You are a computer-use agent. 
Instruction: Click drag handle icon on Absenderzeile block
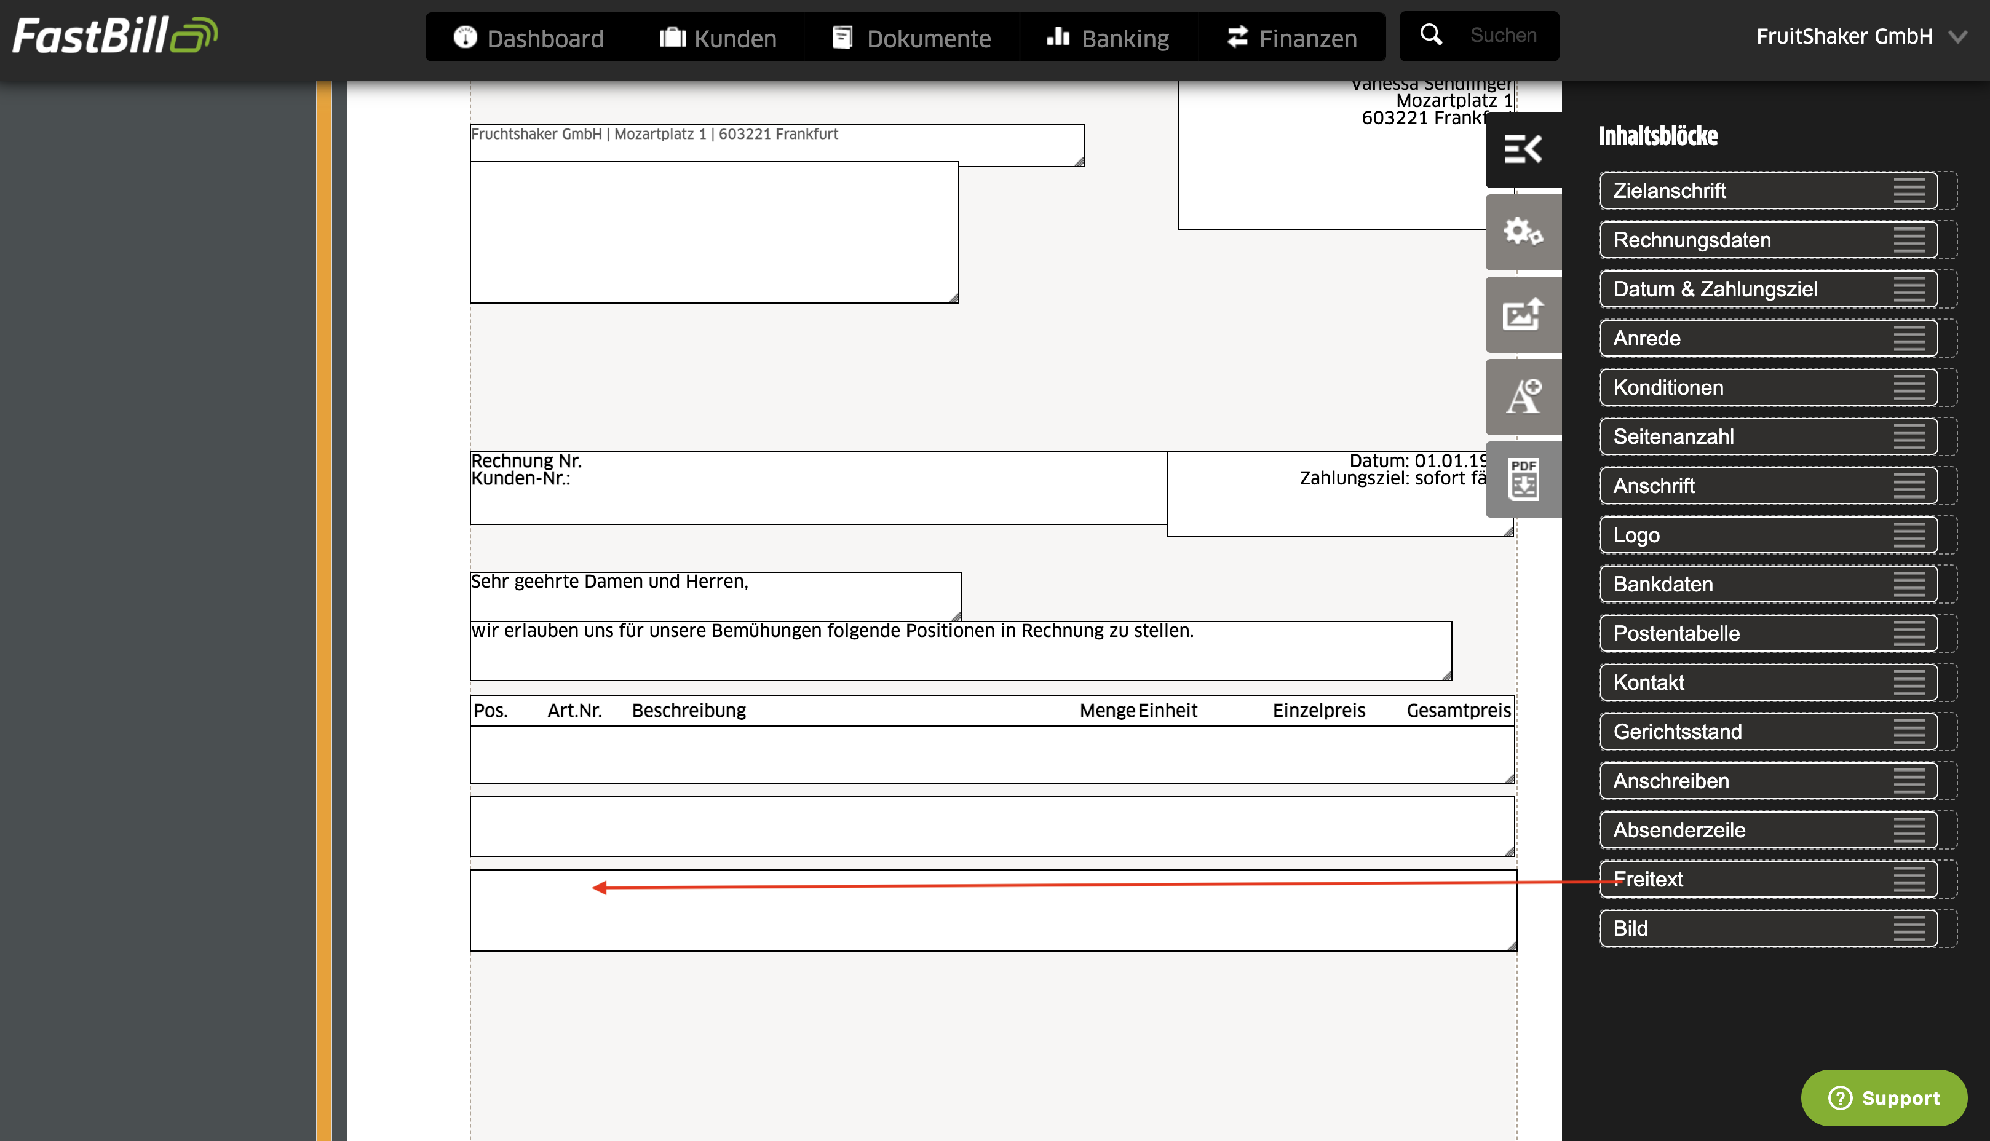(1909, 830)
